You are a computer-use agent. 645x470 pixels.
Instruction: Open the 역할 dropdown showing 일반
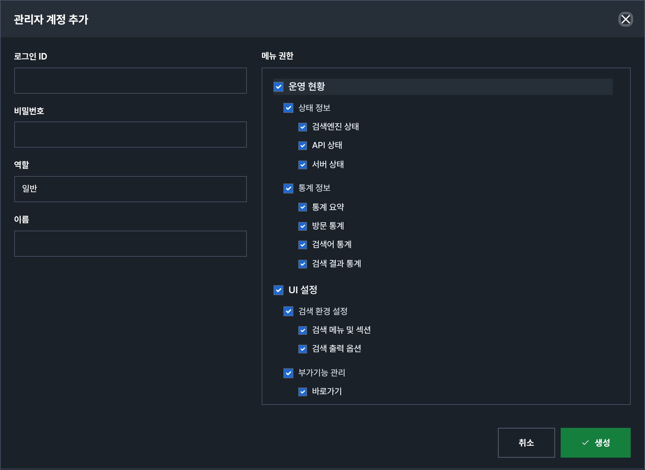(131, 189)
